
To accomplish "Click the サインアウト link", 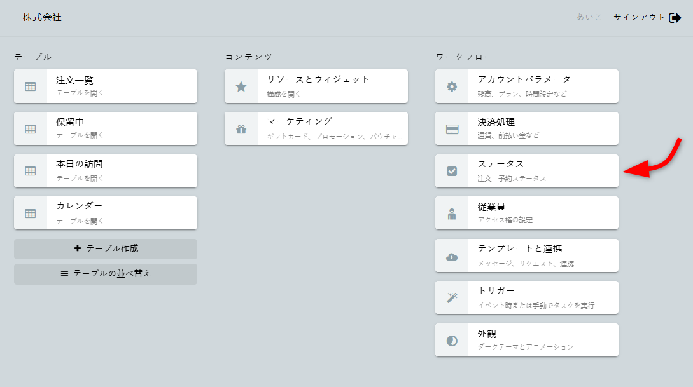I will pyautogui.click(x=639, y=18).
